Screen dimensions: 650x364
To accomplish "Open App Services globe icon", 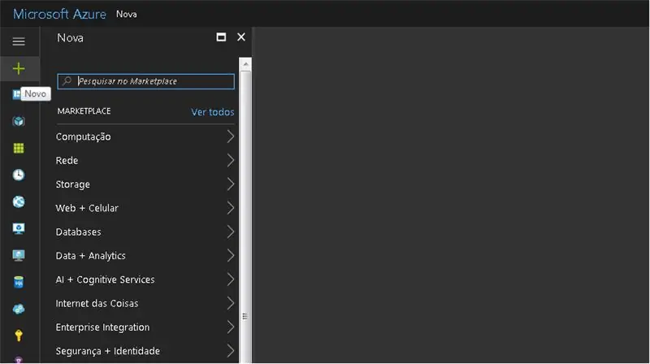I will point(19,201).
